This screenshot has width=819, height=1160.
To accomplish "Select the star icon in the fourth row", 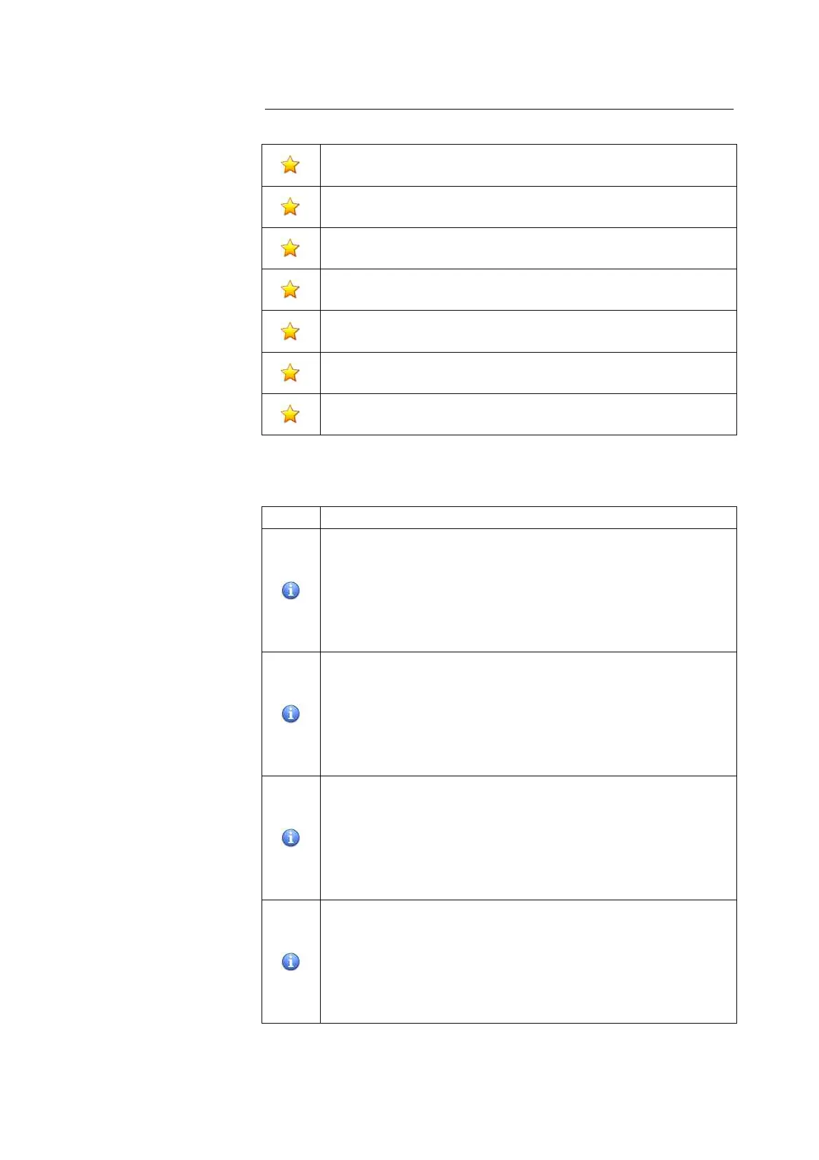I will (290, 289).
